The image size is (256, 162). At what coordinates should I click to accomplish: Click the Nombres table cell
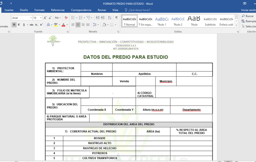tap(97, 74)
